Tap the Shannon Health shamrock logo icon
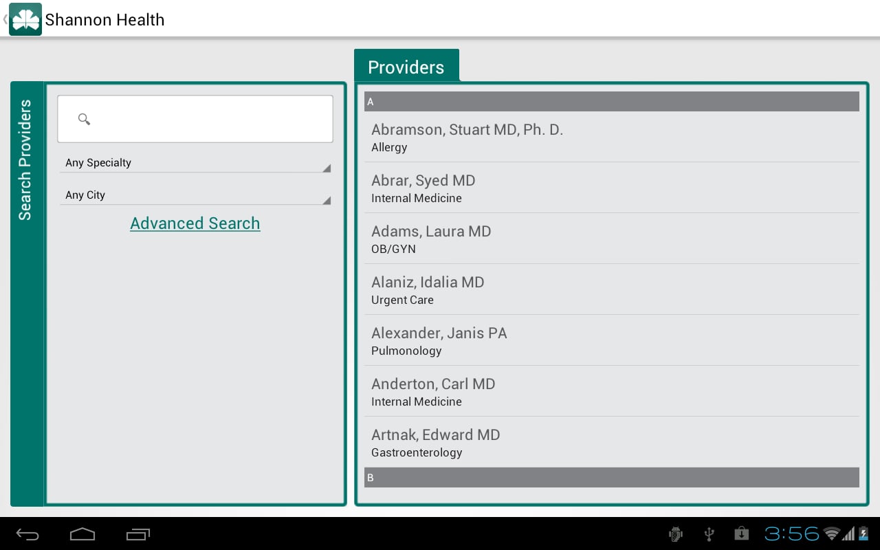The image size is (880, 550). coord(25,19)
